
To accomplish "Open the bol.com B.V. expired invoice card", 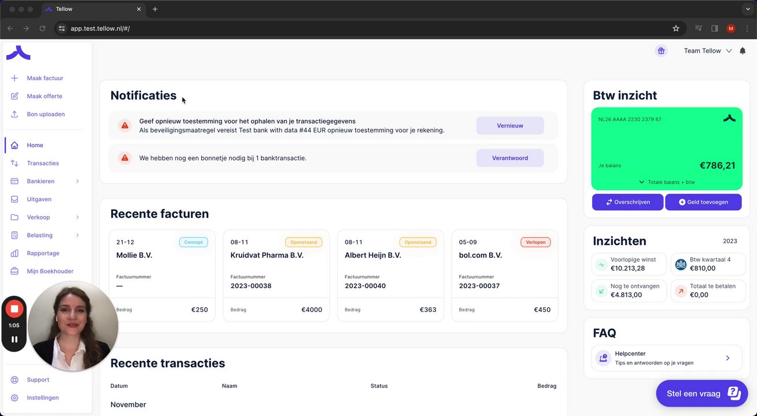I will [x=505, y=276].
